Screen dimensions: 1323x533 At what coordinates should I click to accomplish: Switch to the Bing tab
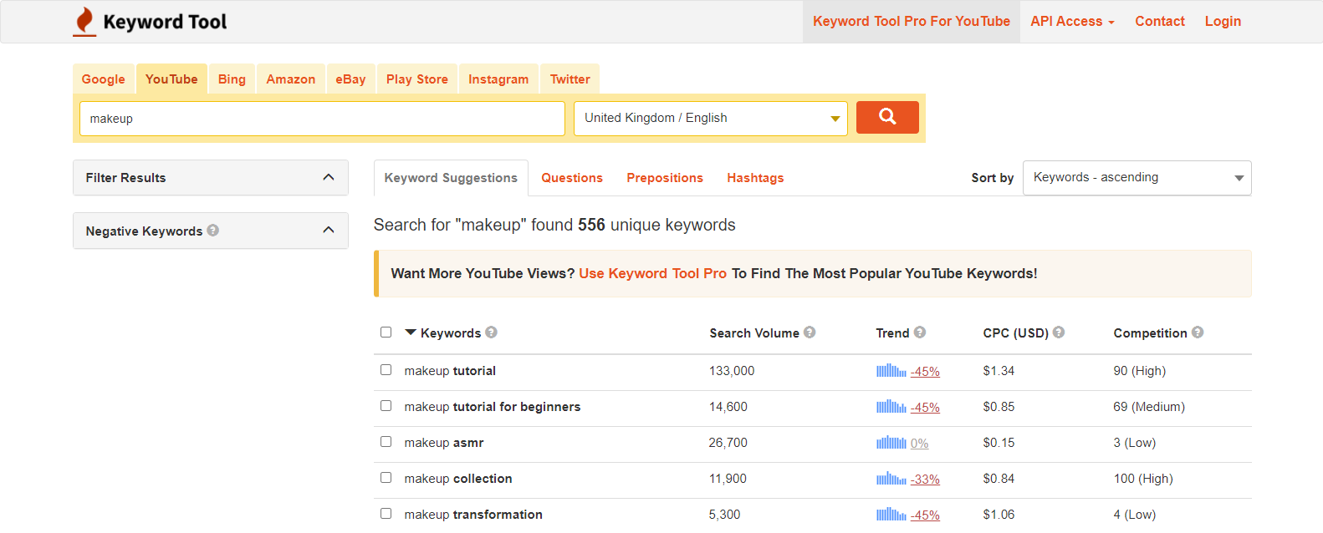tap(232, 79)
